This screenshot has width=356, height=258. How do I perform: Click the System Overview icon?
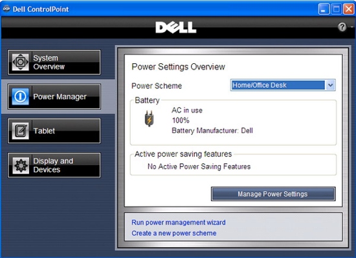click(21, 62)
